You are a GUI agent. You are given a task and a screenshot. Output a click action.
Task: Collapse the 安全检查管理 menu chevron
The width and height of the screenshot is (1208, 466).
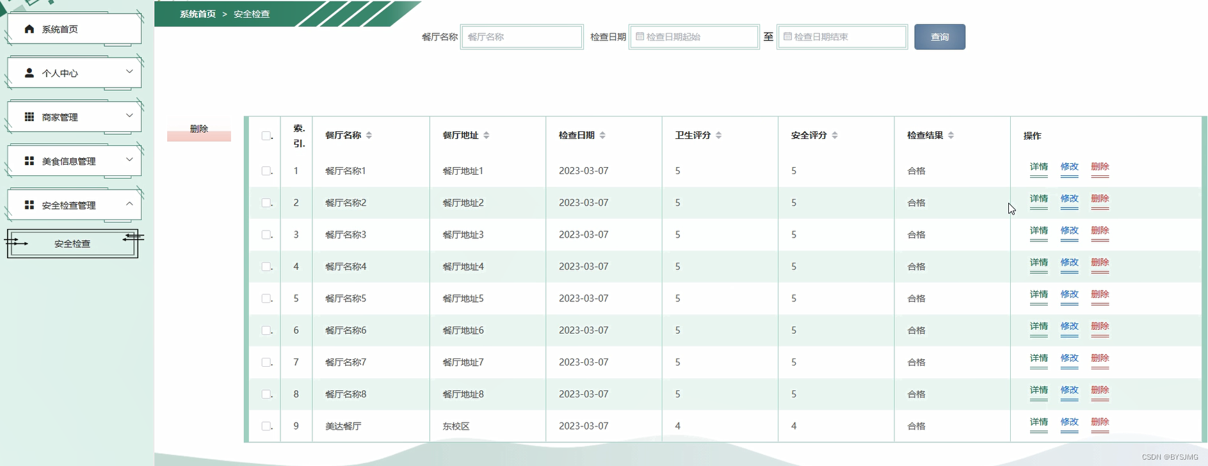(129, 204)
